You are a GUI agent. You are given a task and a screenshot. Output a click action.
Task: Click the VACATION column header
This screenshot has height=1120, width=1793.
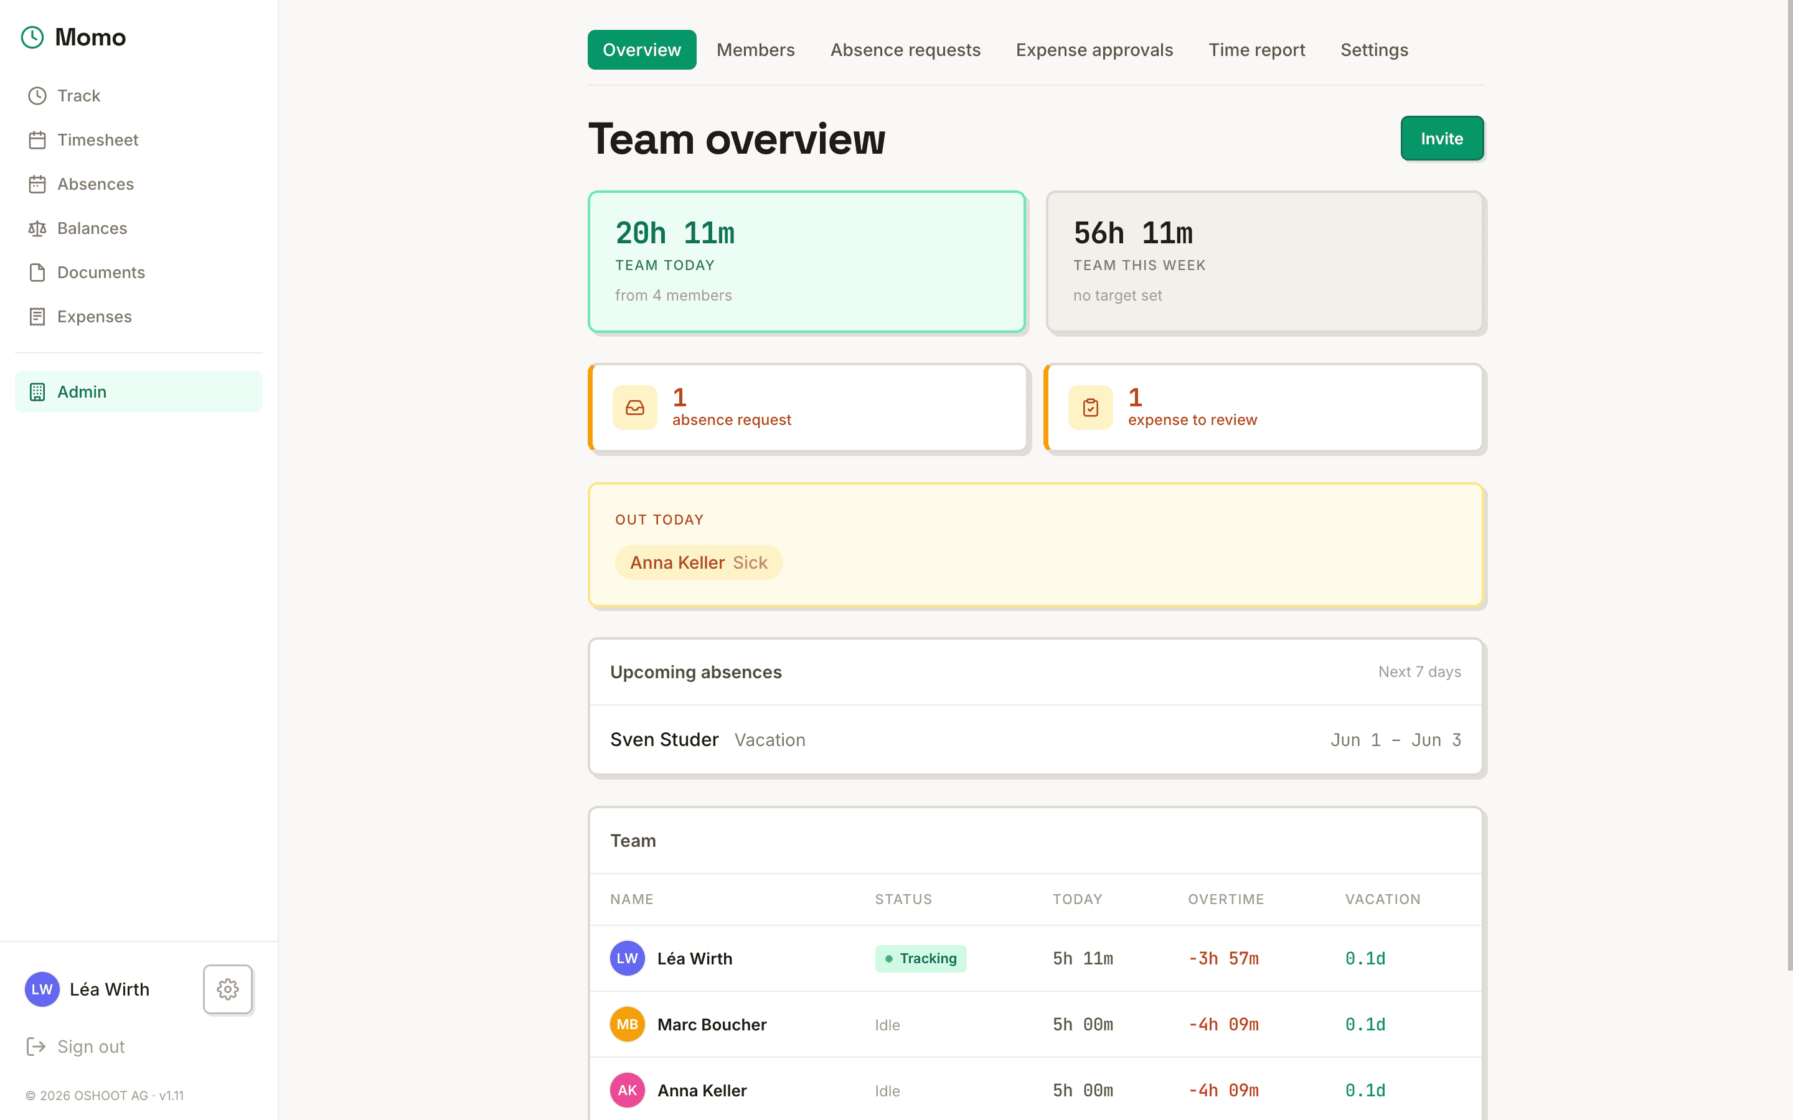pyautogui.click(x=1383, y=899)
